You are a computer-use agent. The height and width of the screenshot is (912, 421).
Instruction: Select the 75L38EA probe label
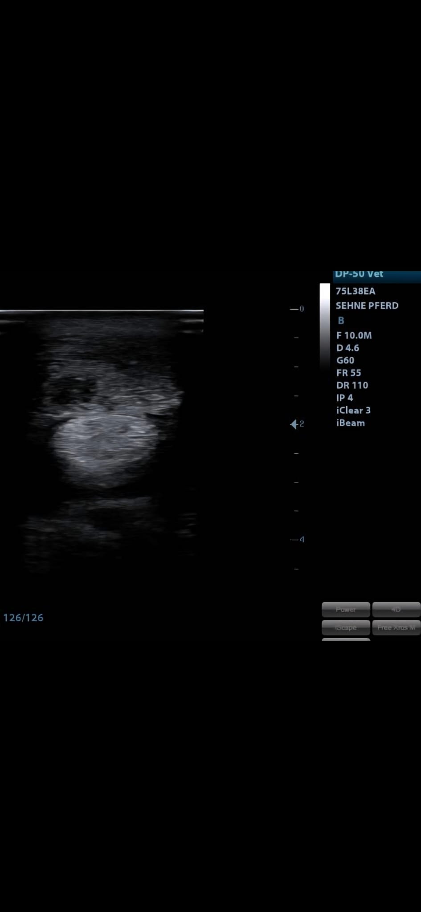[355, 291]
